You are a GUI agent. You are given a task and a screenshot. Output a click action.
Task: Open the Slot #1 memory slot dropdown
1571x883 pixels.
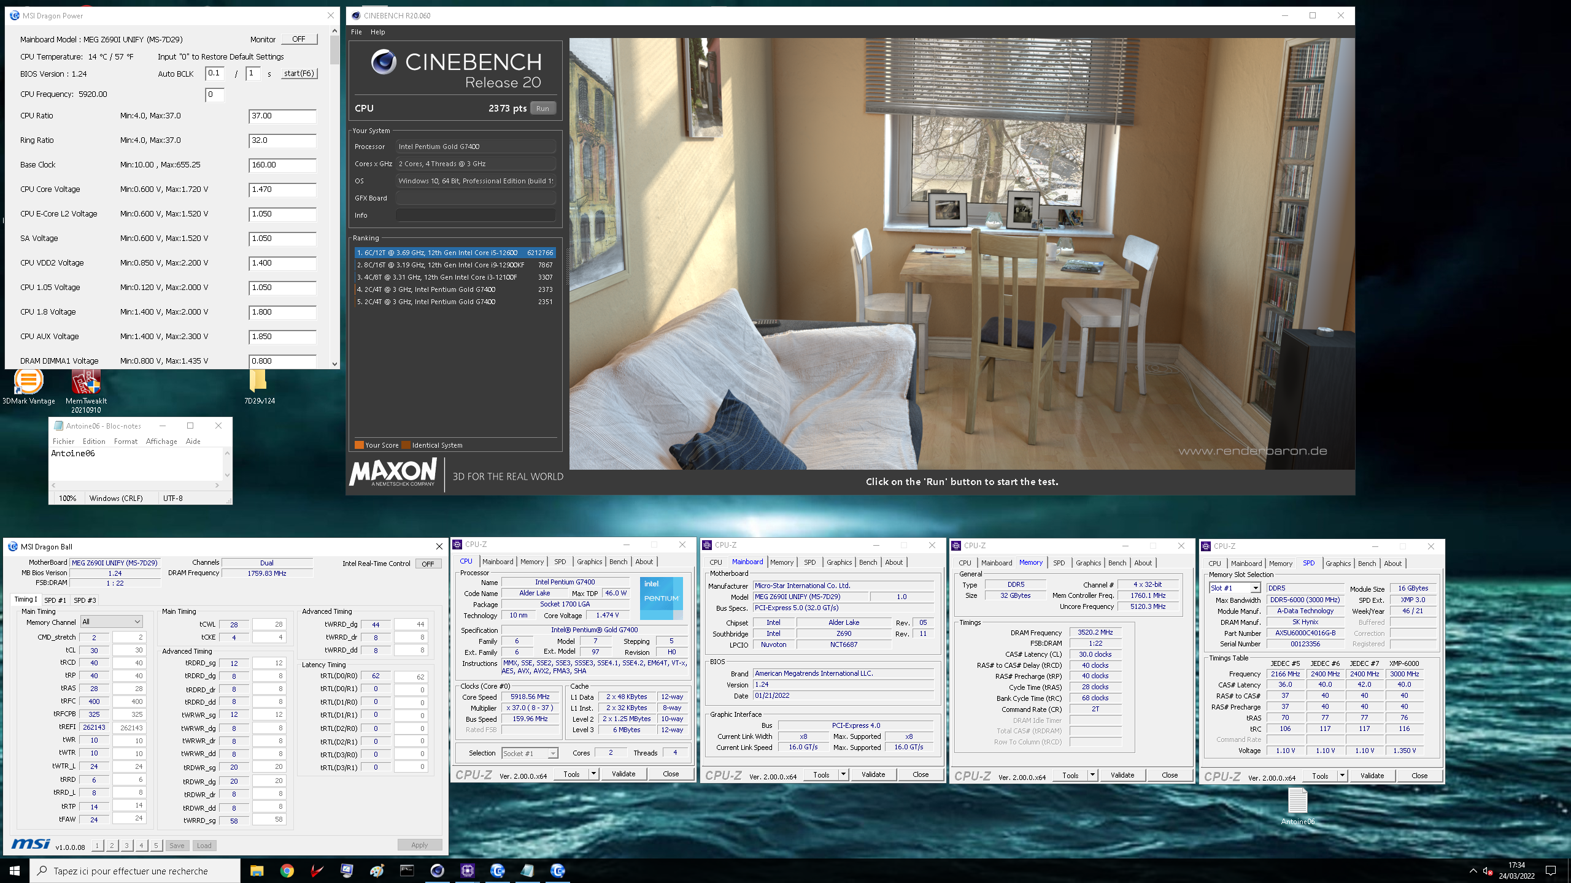click(1234, 588)
